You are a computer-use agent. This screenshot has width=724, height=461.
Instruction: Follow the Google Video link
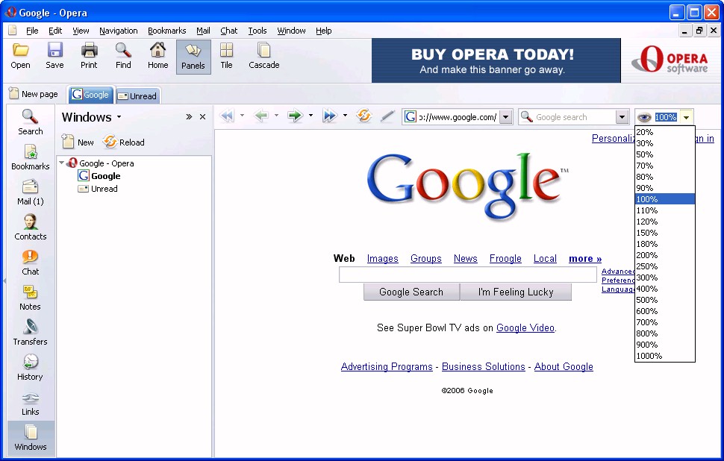click(x=525, y=327)
